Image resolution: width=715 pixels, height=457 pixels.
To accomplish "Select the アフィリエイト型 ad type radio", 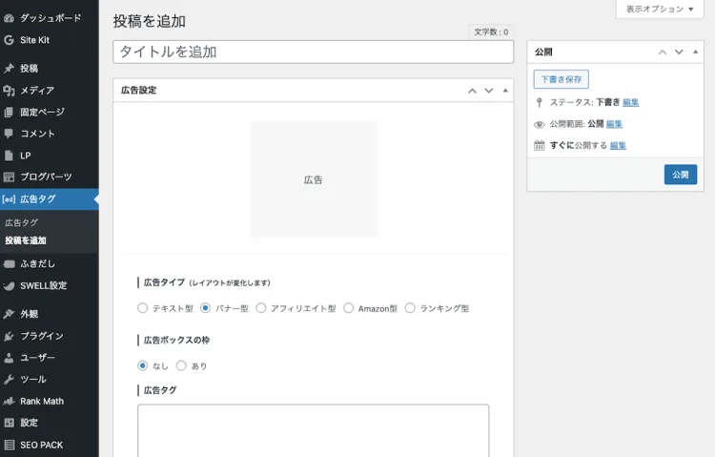I will [261, 308].
